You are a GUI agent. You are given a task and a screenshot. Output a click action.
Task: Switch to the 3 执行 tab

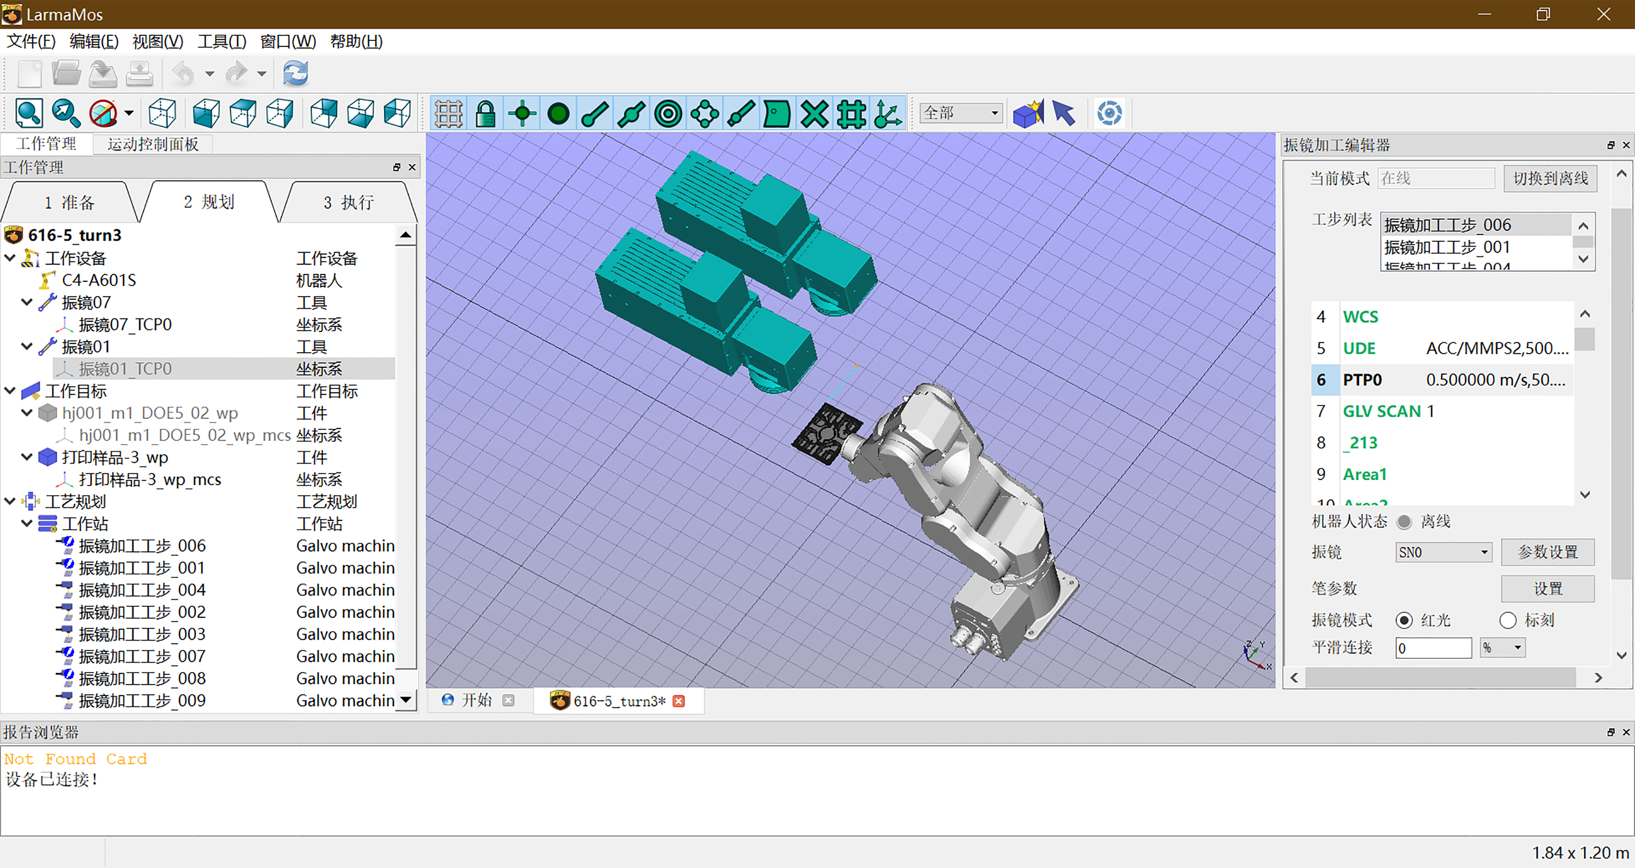(x=348, y=203)
